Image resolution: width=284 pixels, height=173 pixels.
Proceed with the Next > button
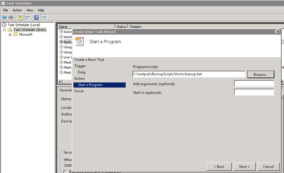[244, 167]
